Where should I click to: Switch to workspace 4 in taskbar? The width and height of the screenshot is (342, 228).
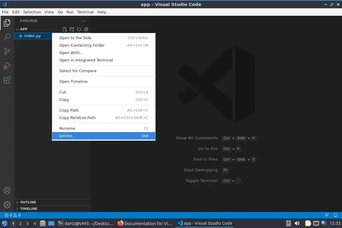(35, 224)
